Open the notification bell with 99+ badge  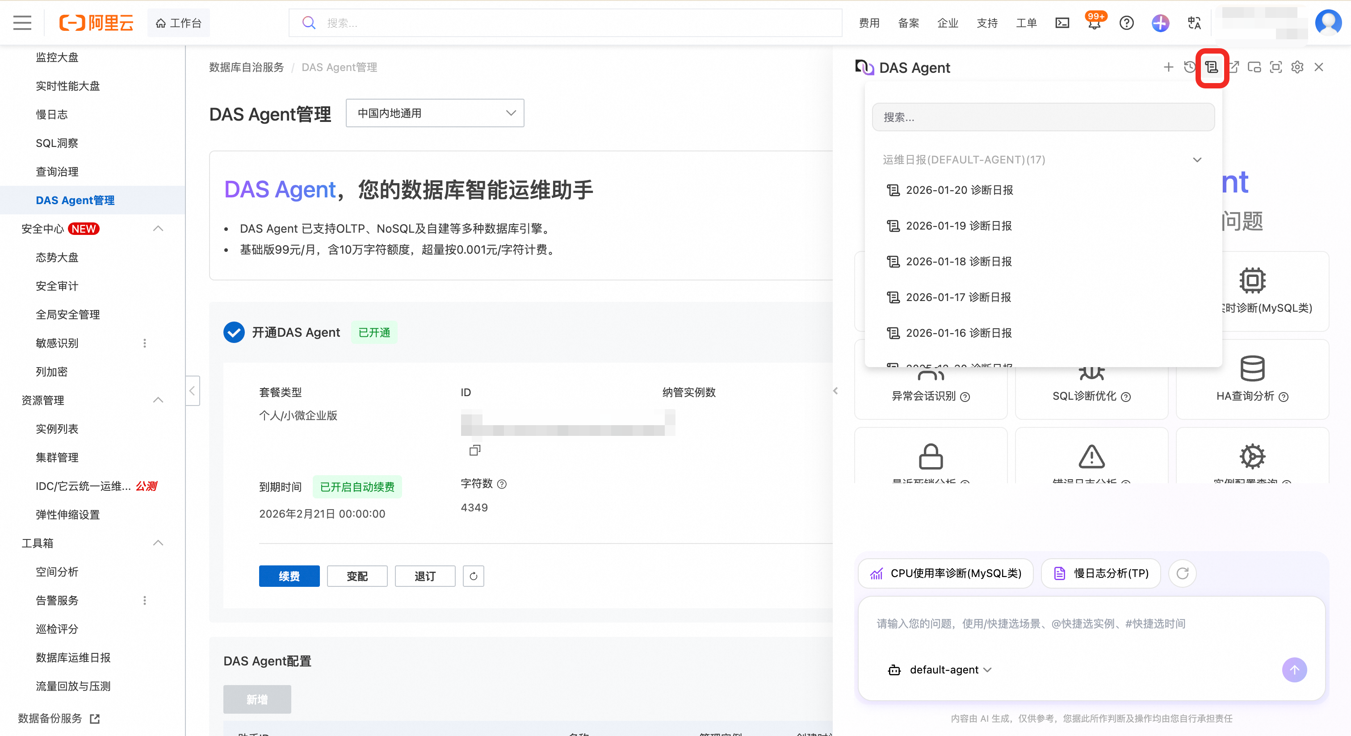click(x=1095, y=23)
